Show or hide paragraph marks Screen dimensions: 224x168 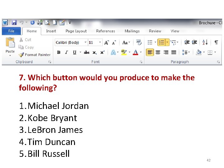(x=216, y=42)
